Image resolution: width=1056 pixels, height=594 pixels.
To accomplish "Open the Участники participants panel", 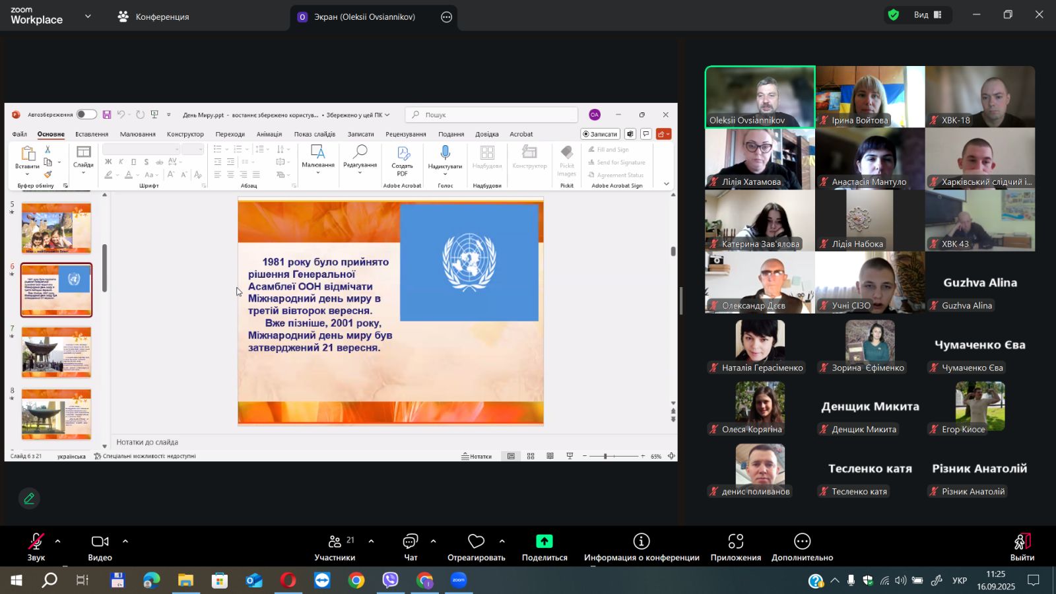I will coord(335,547).
